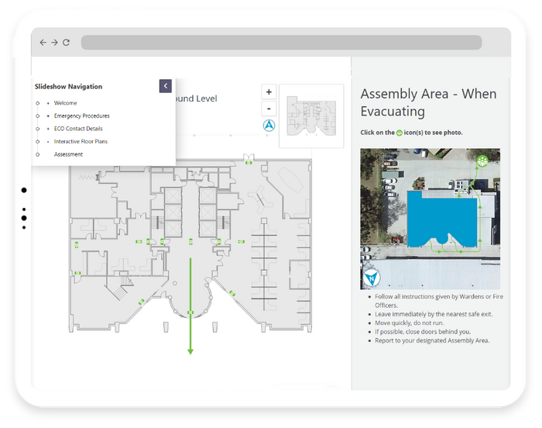The height and width of the screenshot is (428, 542).
Task: Open Emergency Procedures in navigation
Action: pyautogui.click(x=81, y=116)
